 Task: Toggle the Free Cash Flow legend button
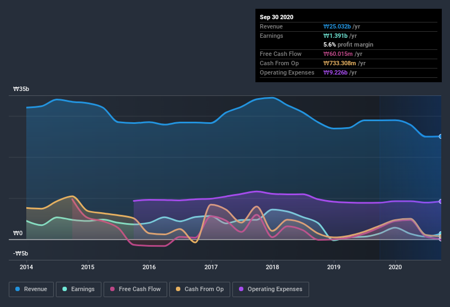tap(135, 289)
